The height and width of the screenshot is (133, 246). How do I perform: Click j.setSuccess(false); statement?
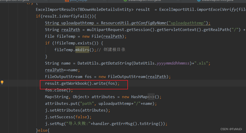[x=68, y=117]
